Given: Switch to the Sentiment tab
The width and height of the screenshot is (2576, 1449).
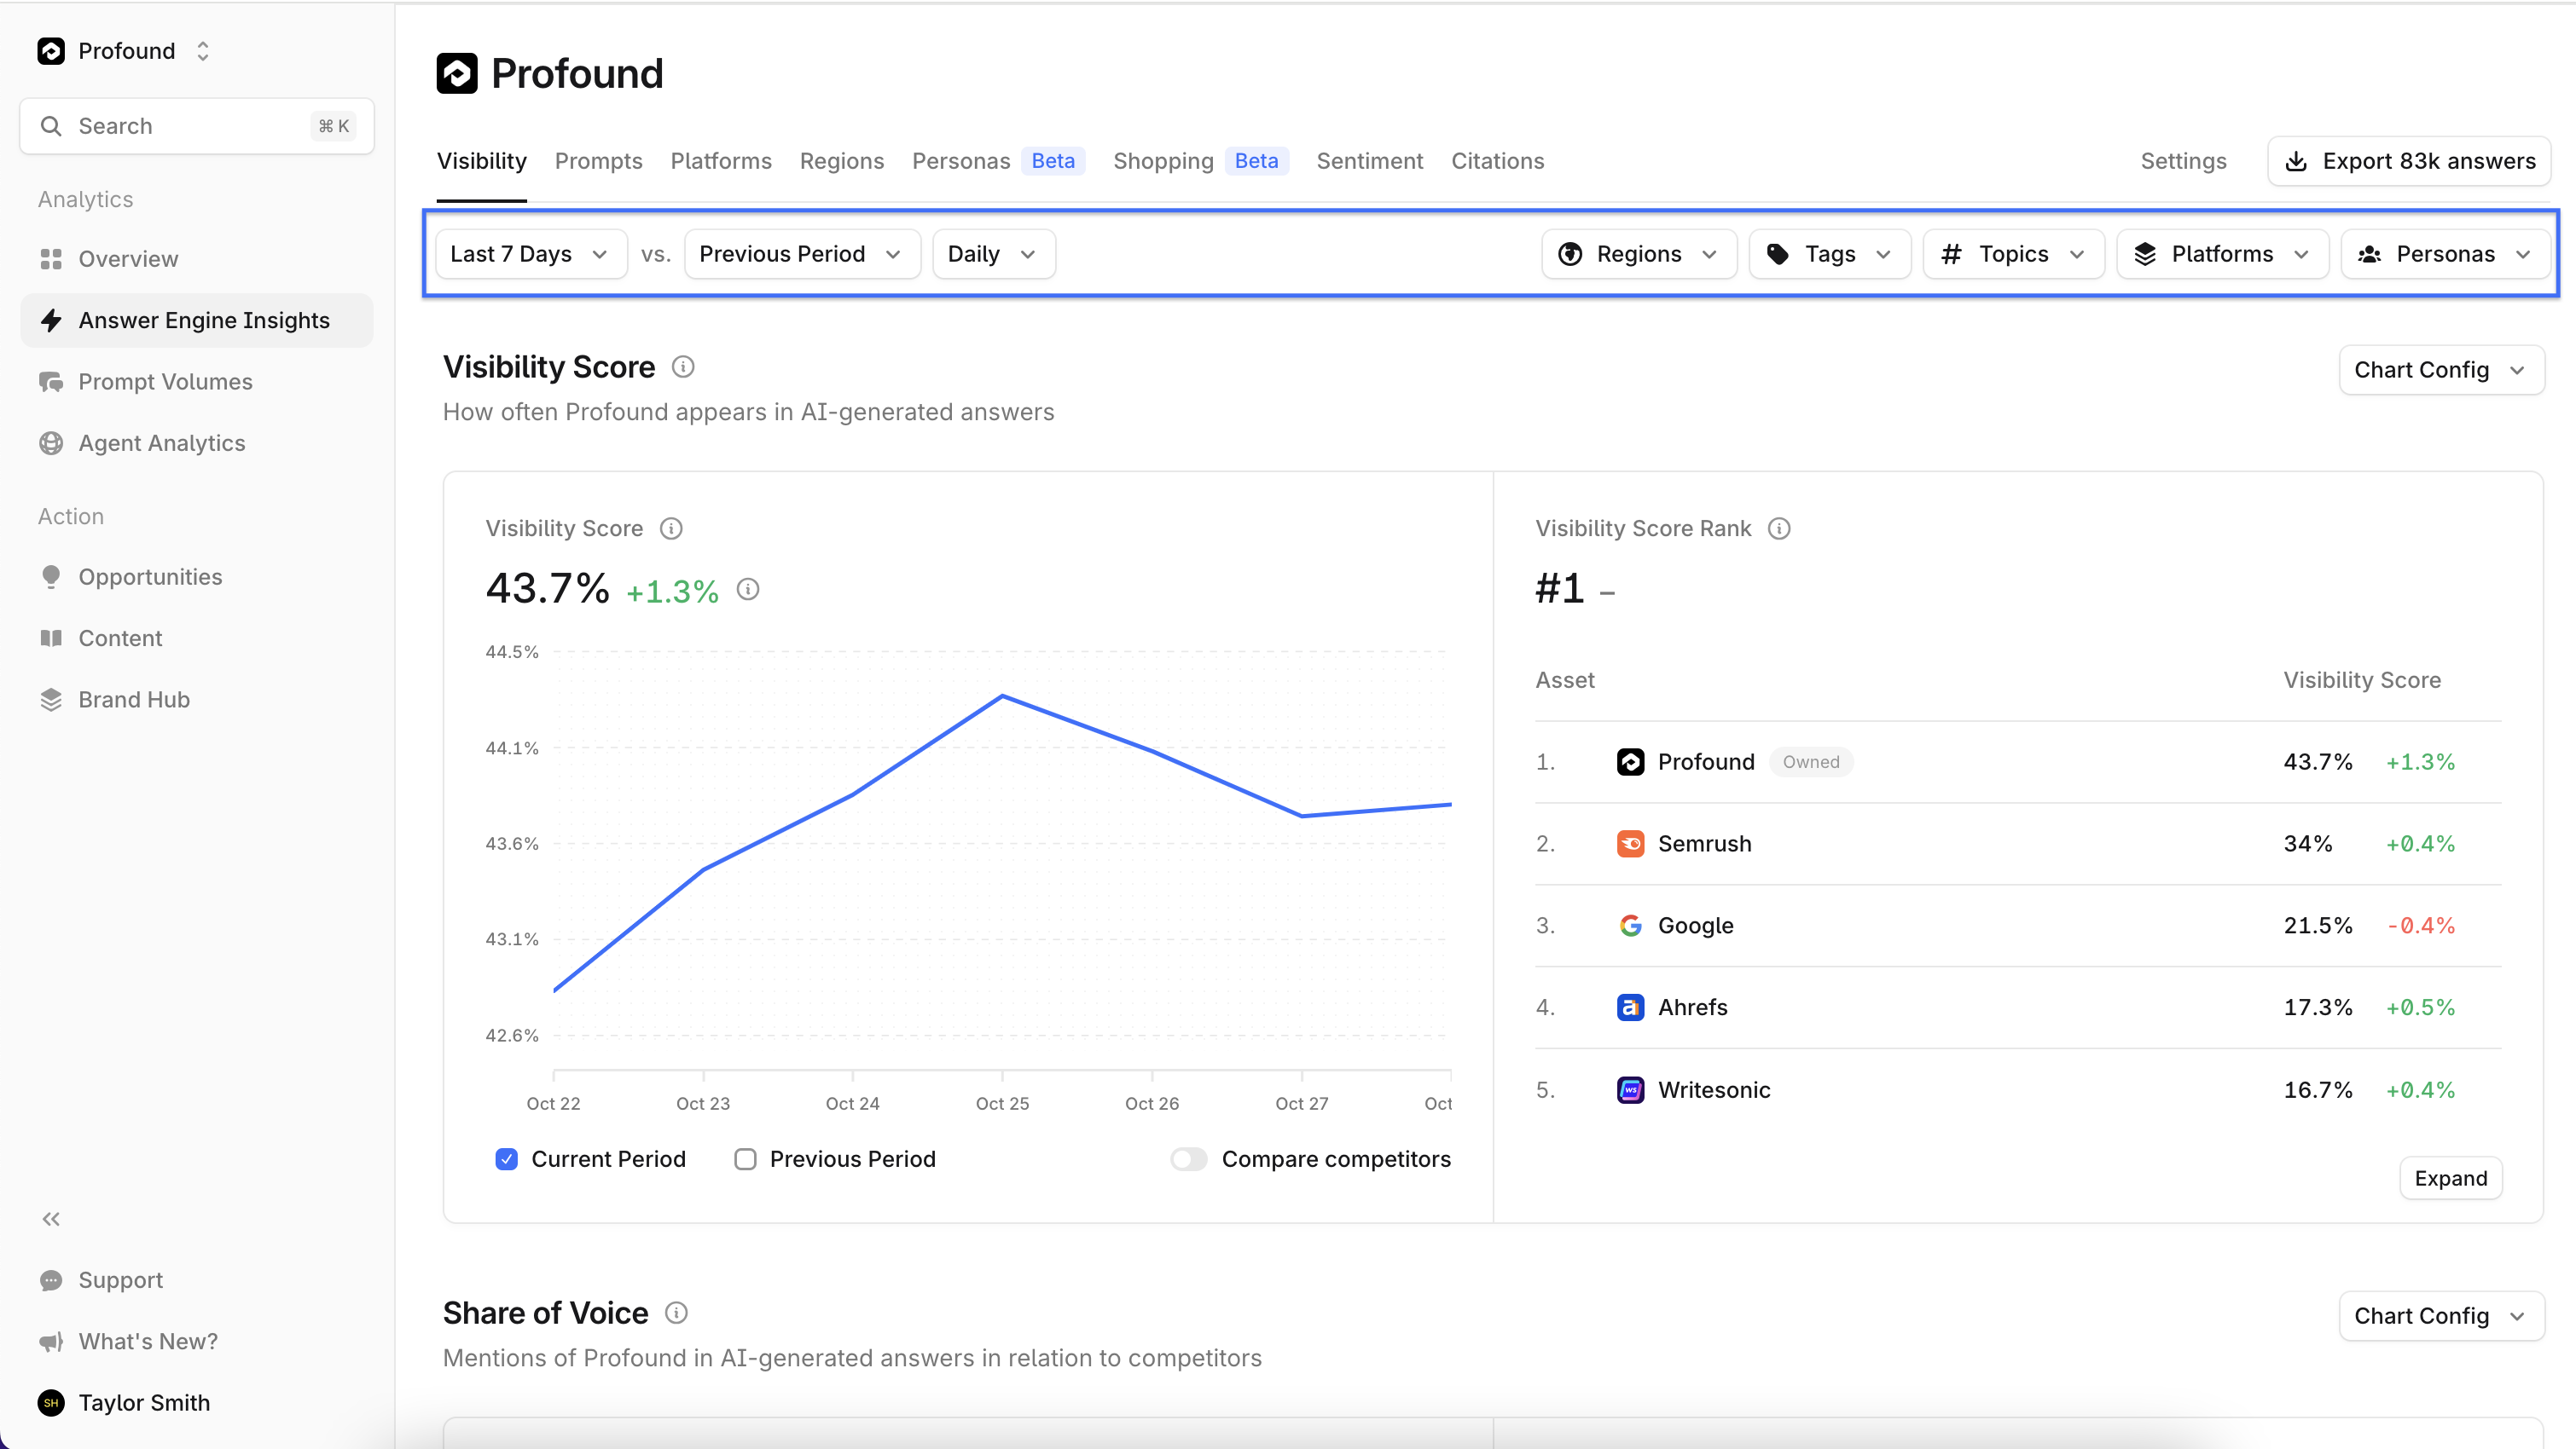Looking at the screenshot, I should [1369, 161].
